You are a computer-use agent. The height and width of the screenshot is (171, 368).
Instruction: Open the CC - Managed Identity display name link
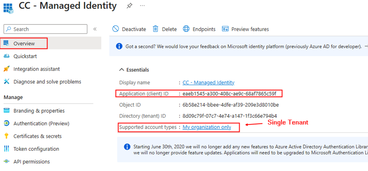coord(208,82)
